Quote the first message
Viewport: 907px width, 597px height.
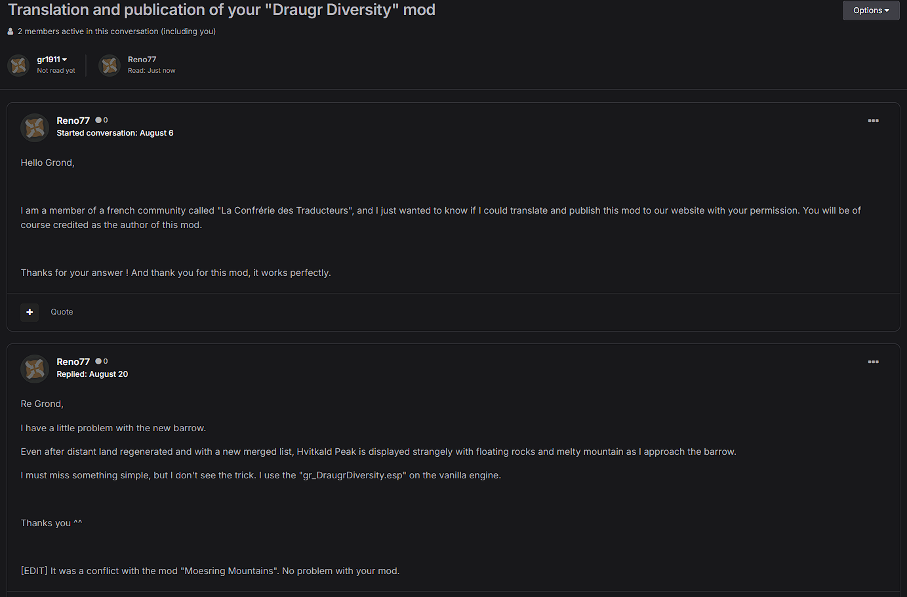[62, 312]
